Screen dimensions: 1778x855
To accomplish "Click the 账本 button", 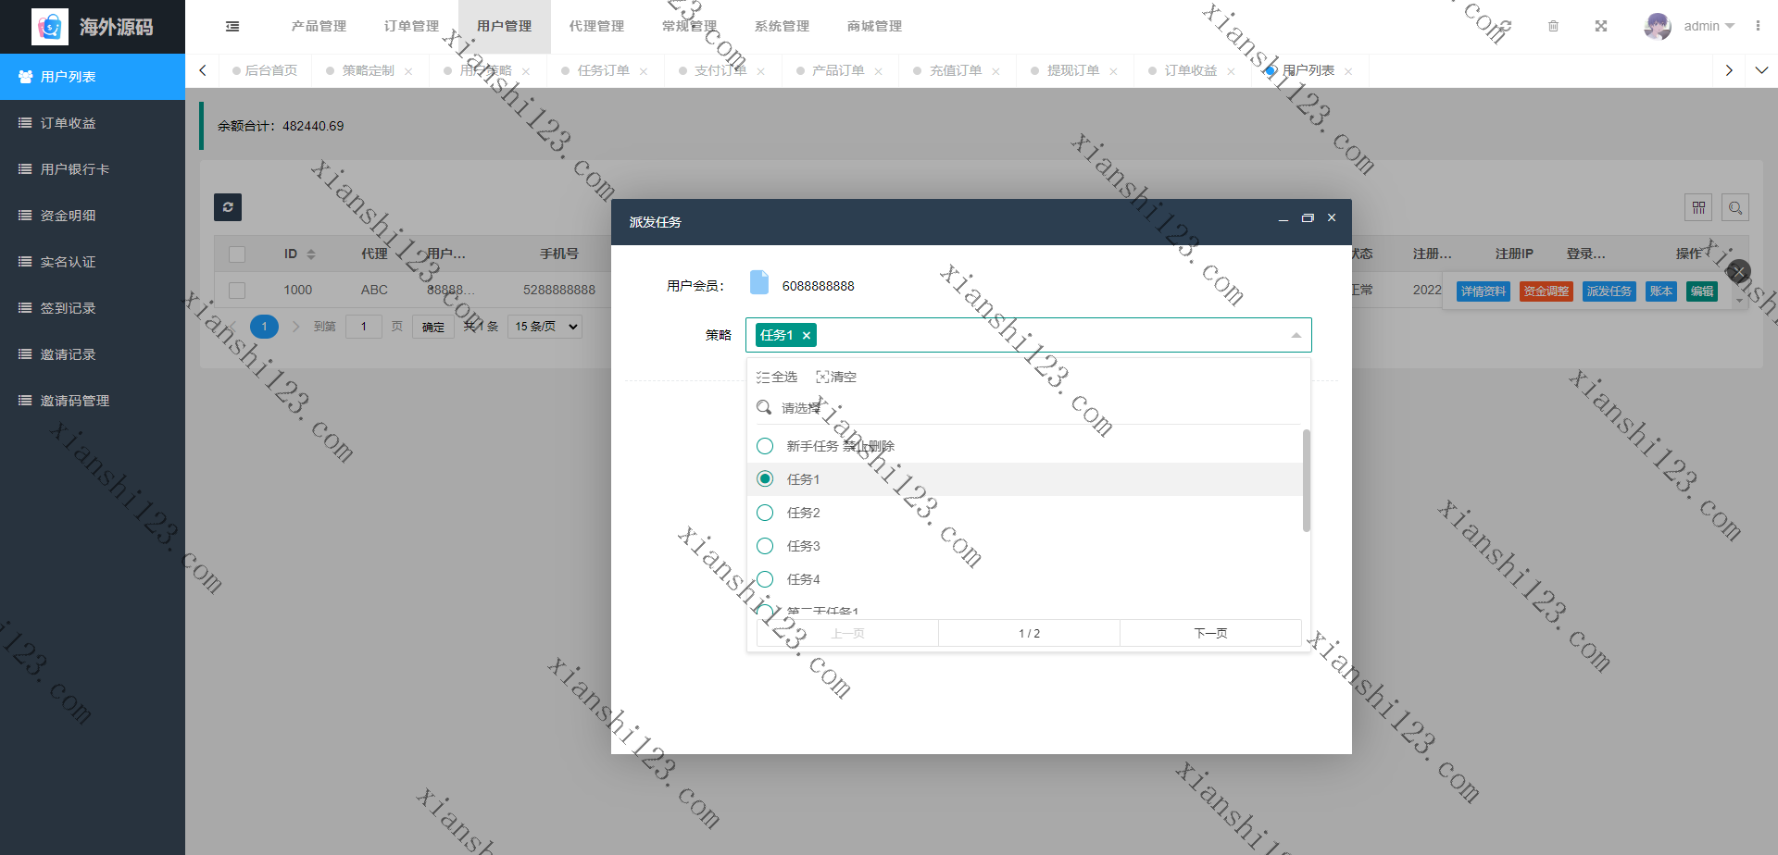I will pos(1661,291).
